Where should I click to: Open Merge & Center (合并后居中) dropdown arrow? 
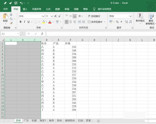coord(105,22)
